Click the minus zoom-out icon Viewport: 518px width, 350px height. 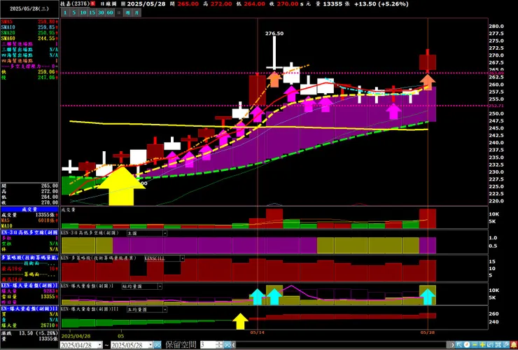coord(475,345)
